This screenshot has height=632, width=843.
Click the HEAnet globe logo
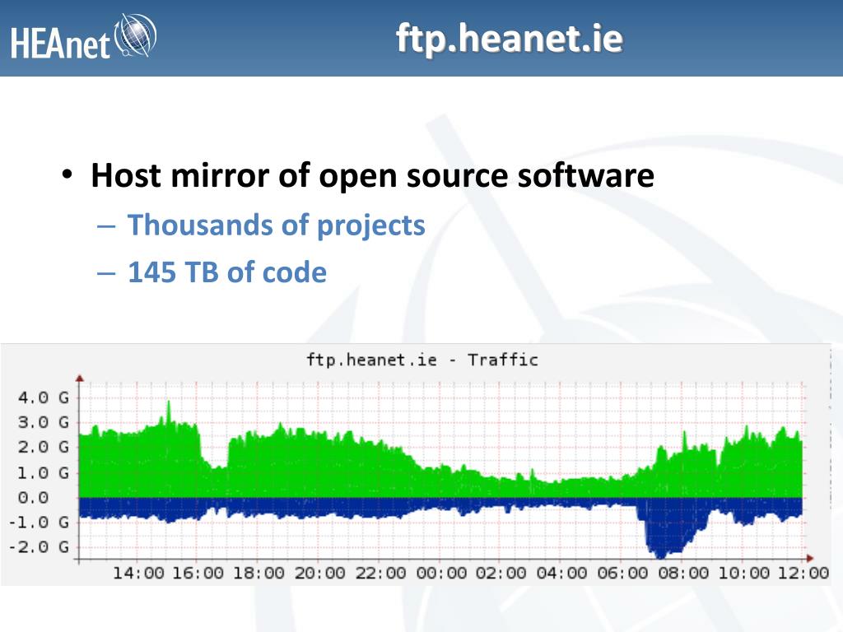[136, 35]
